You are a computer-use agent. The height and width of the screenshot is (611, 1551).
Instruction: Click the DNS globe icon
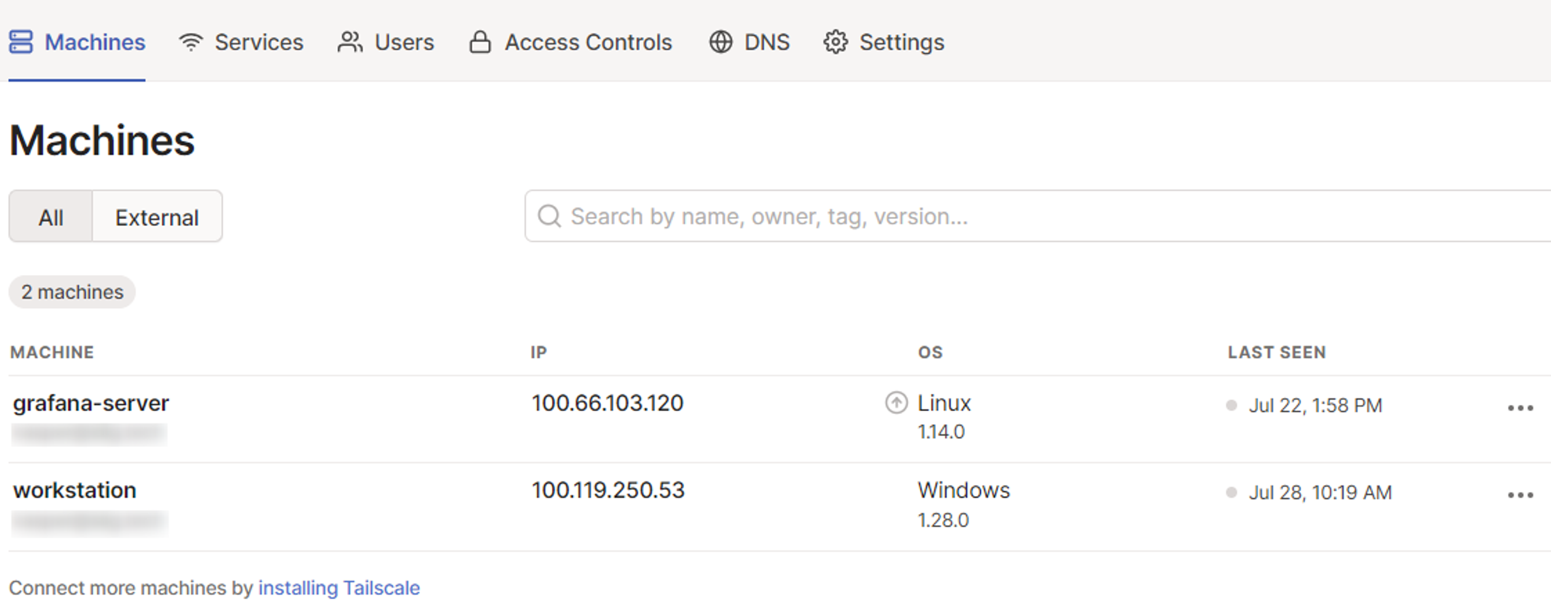tap(720, 42)
